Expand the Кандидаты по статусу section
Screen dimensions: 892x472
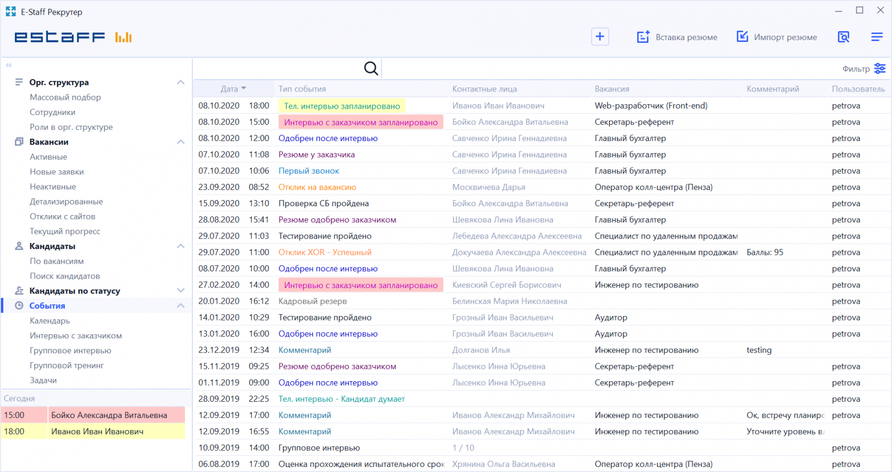(x=180, y=291)
